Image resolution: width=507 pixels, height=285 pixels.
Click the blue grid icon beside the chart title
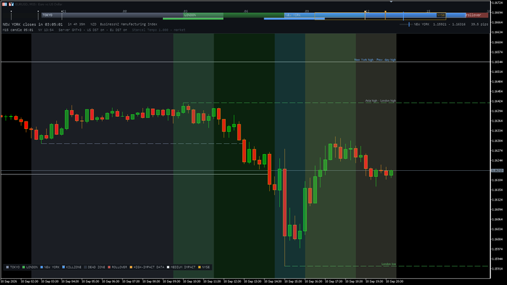tap(5, 4)
